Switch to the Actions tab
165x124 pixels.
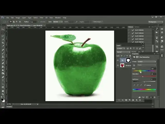coord(137,27)
